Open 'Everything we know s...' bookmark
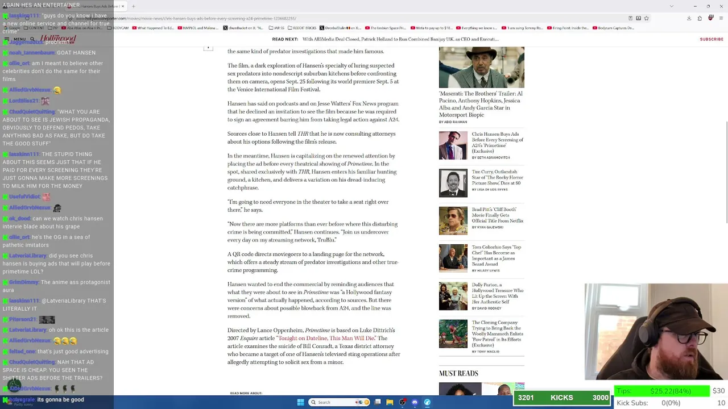728x409 pixels. [x=477, y=28]
